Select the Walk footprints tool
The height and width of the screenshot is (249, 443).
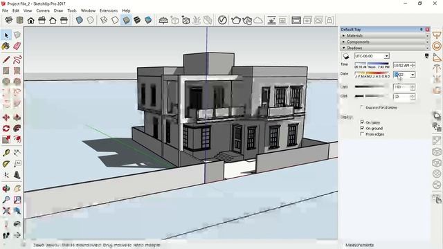tap(6, 235)
